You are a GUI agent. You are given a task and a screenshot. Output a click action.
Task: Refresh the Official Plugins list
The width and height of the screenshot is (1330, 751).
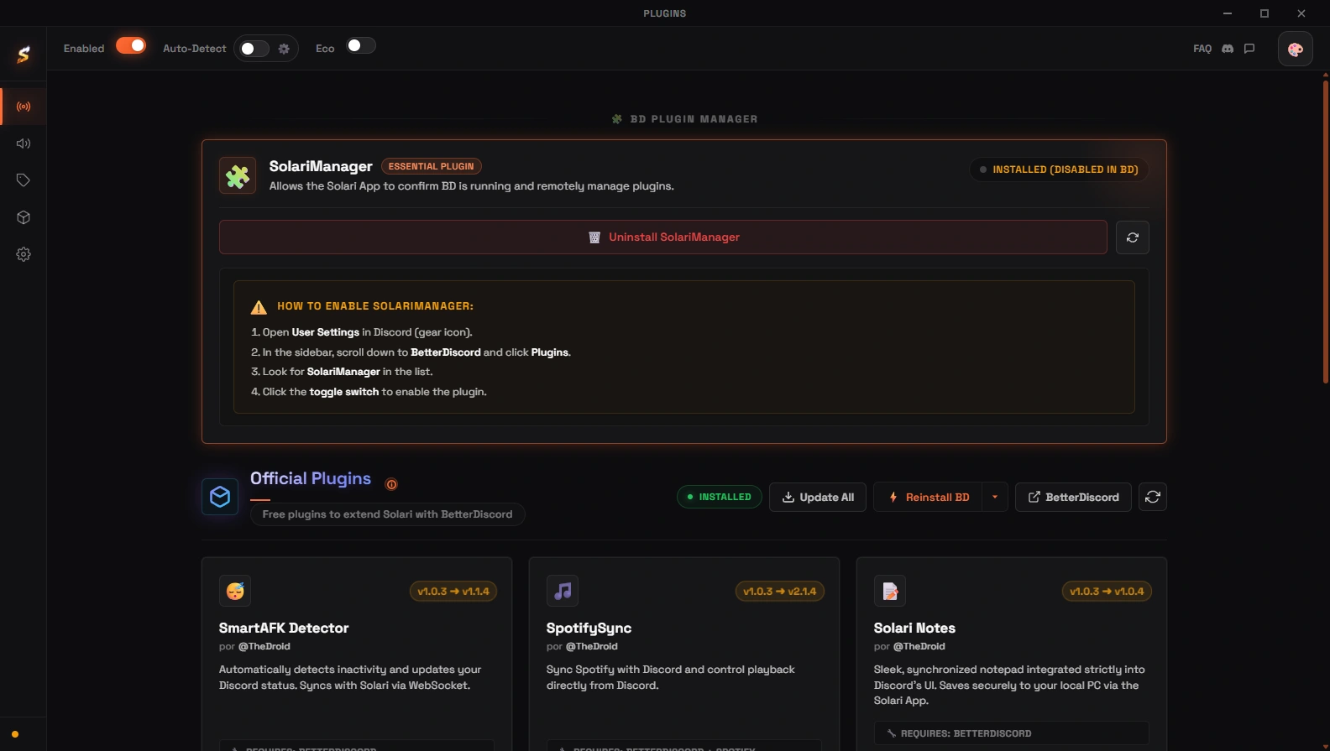point(1153,497)
